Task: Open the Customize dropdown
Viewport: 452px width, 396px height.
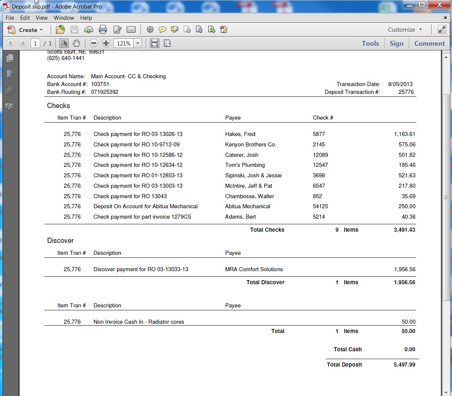Action: click(405, 29)
